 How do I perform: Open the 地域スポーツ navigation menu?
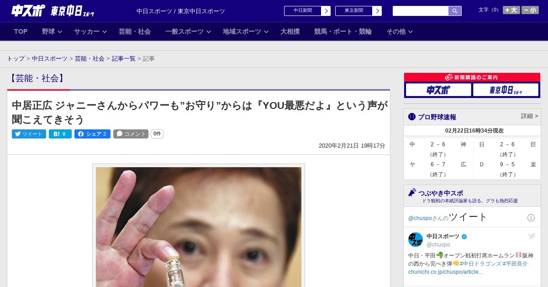point(242,31)
